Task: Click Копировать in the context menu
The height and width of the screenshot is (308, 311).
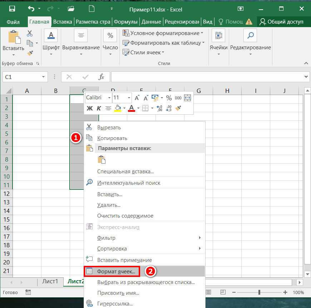Action: (x=112, y=138)
